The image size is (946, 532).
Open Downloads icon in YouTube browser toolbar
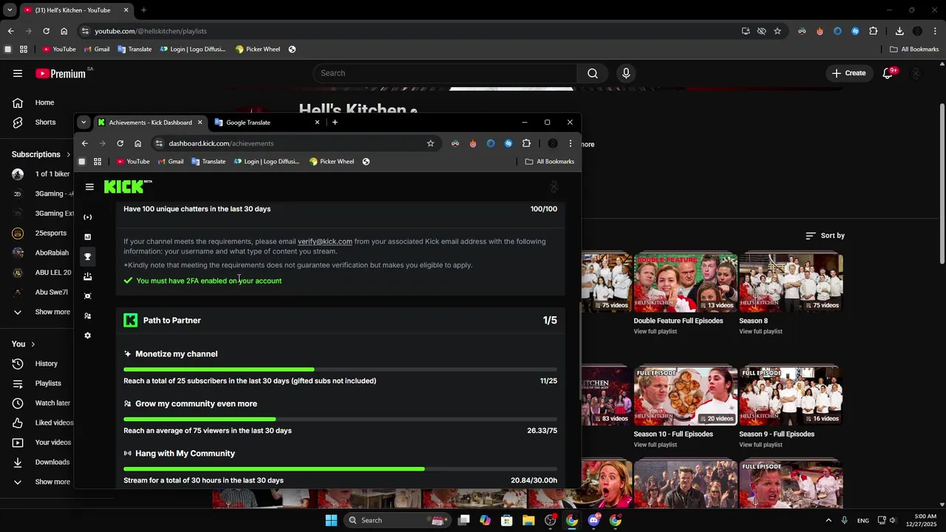tap(899, 31)
